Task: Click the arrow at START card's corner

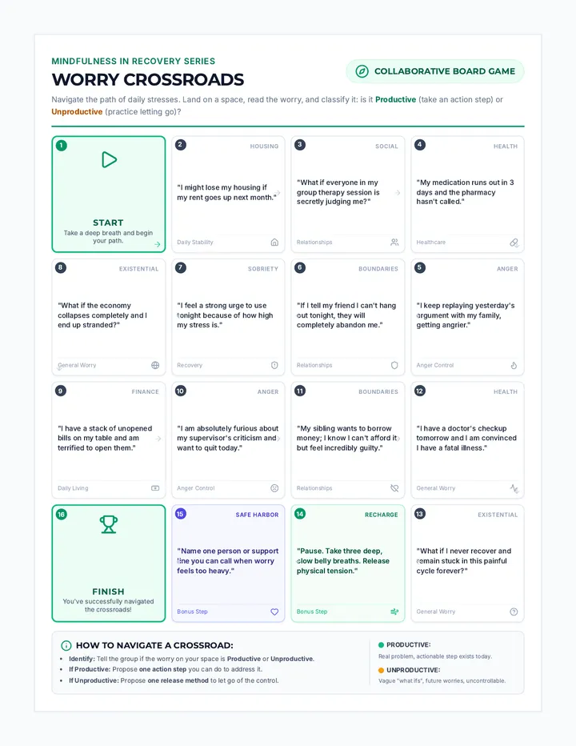Action: click(157, 244)
